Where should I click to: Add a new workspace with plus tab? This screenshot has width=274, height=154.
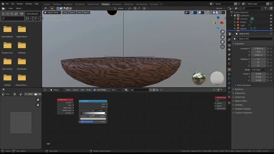(x=161, y=4)
